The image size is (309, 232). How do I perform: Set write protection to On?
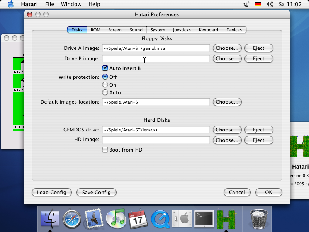[x=105, y=85]
